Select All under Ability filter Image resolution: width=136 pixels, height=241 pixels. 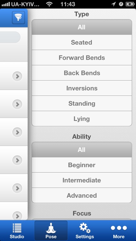tap(82, 149)
